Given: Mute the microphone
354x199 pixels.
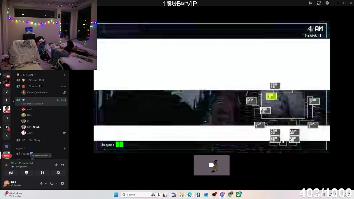Looking at the screenshot, I should coord(41,183).
